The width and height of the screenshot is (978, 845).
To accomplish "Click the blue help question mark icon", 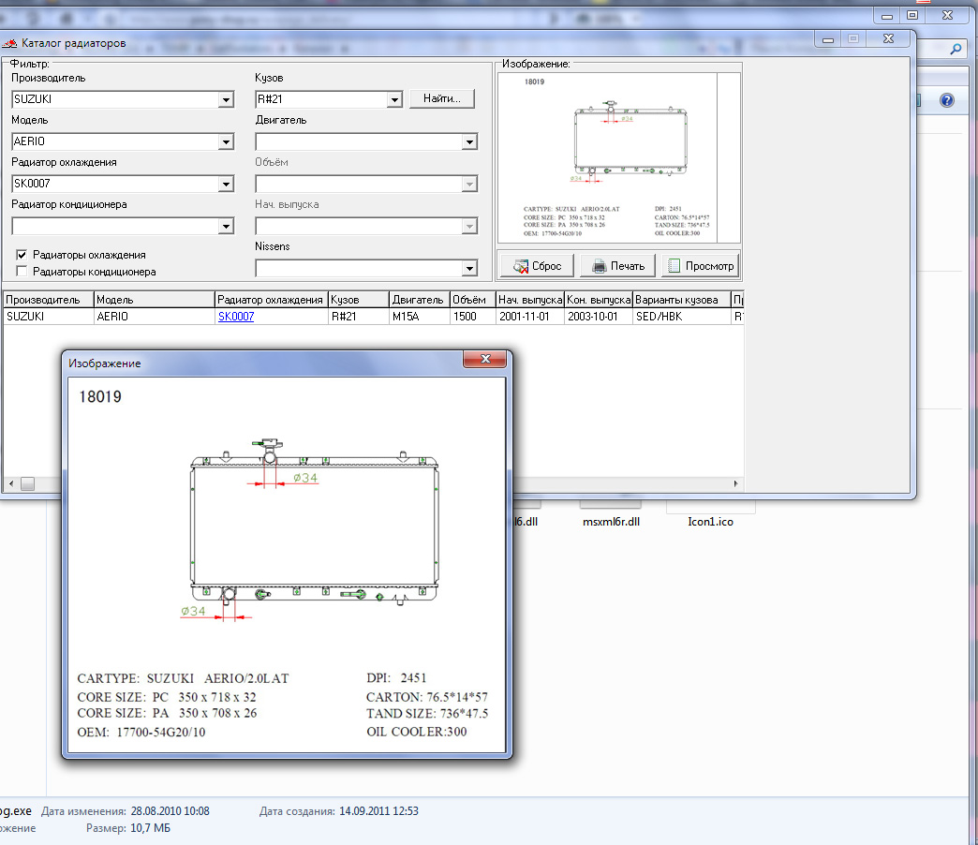I will coord(946,100).
